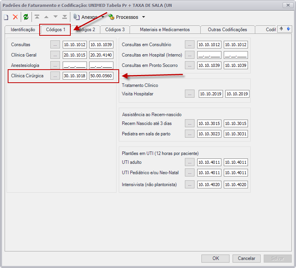296x268 pixels.
Task: Go to first record arrow icon
Action: pos(37,17)
